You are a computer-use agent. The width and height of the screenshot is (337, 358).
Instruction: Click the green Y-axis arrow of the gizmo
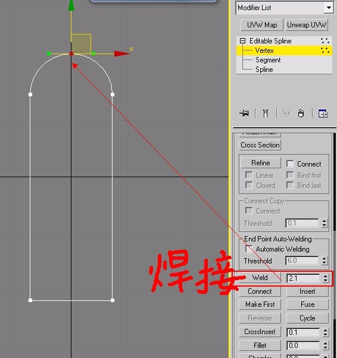[x=71, y=5]
